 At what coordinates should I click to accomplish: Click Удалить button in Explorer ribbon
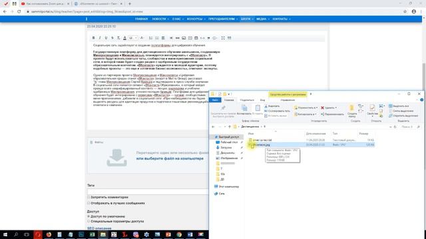pyautogui.click(x=329, y=108)
